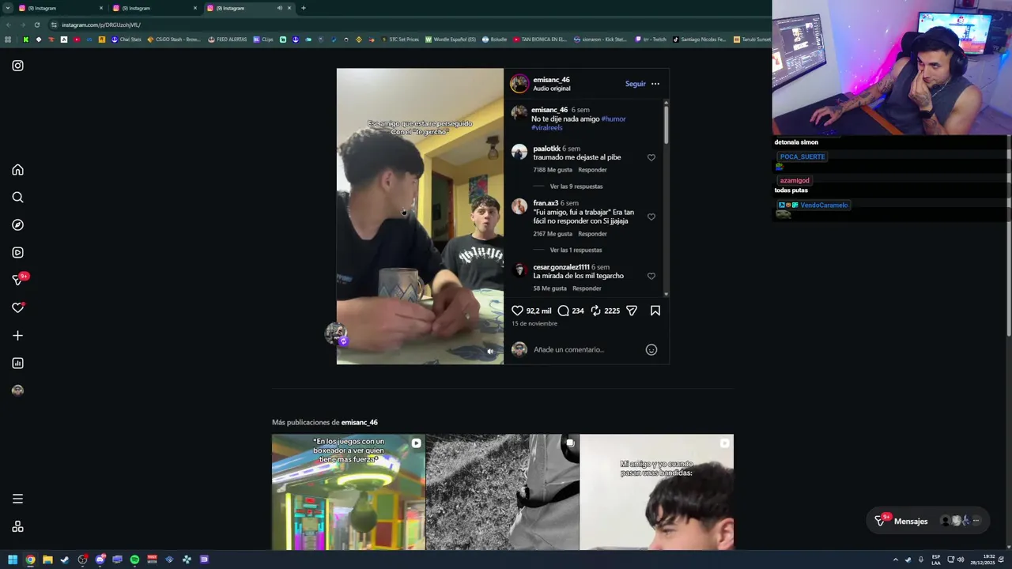
Task: Share the post with the send icon
Action: click(632, 311)
